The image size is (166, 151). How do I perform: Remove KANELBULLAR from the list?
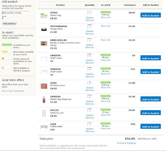[x=90, y=47]
